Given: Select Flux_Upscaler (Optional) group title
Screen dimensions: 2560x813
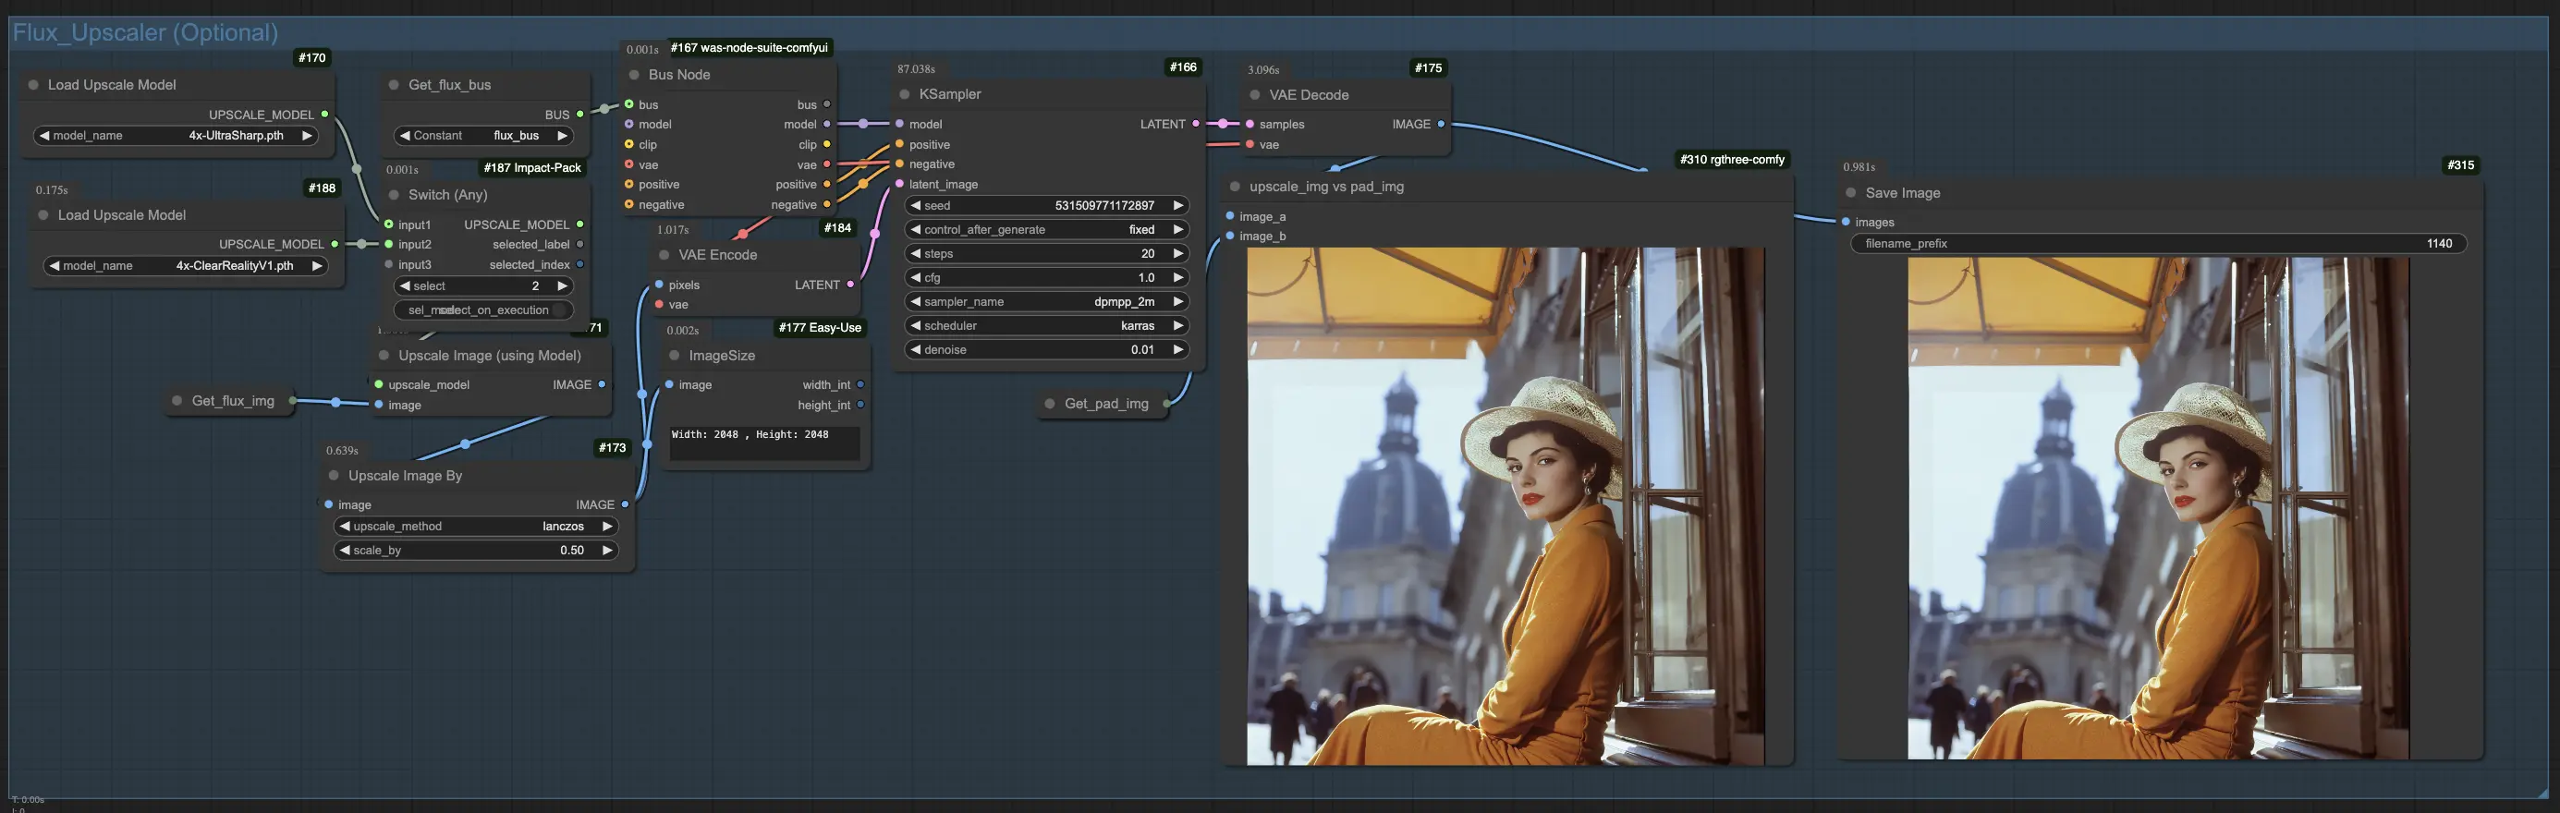Looking at the screenshot, I should tap(145, 31).
